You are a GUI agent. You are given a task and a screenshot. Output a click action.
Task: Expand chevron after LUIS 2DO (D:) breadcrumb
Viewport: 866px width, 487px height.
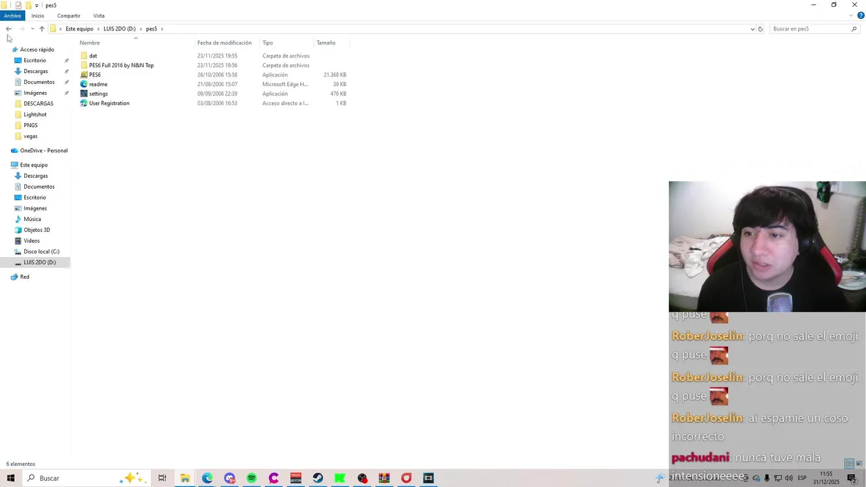coord(141,29)
